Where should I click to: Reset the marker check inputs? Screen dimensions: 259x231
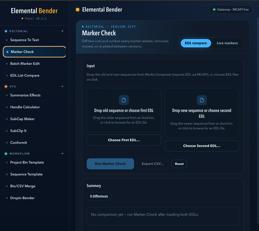179,164
